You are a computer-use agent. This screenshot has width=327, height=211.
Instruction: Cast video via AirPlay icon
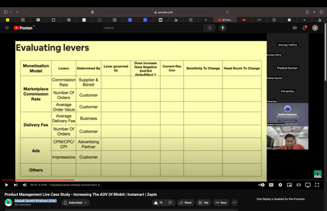308,185
